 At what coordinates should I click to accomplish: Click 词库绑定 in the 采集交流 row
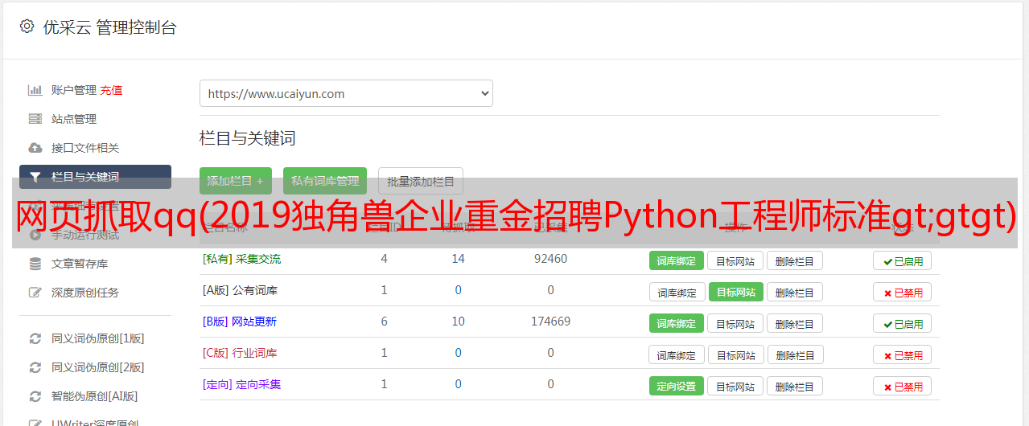677,260
